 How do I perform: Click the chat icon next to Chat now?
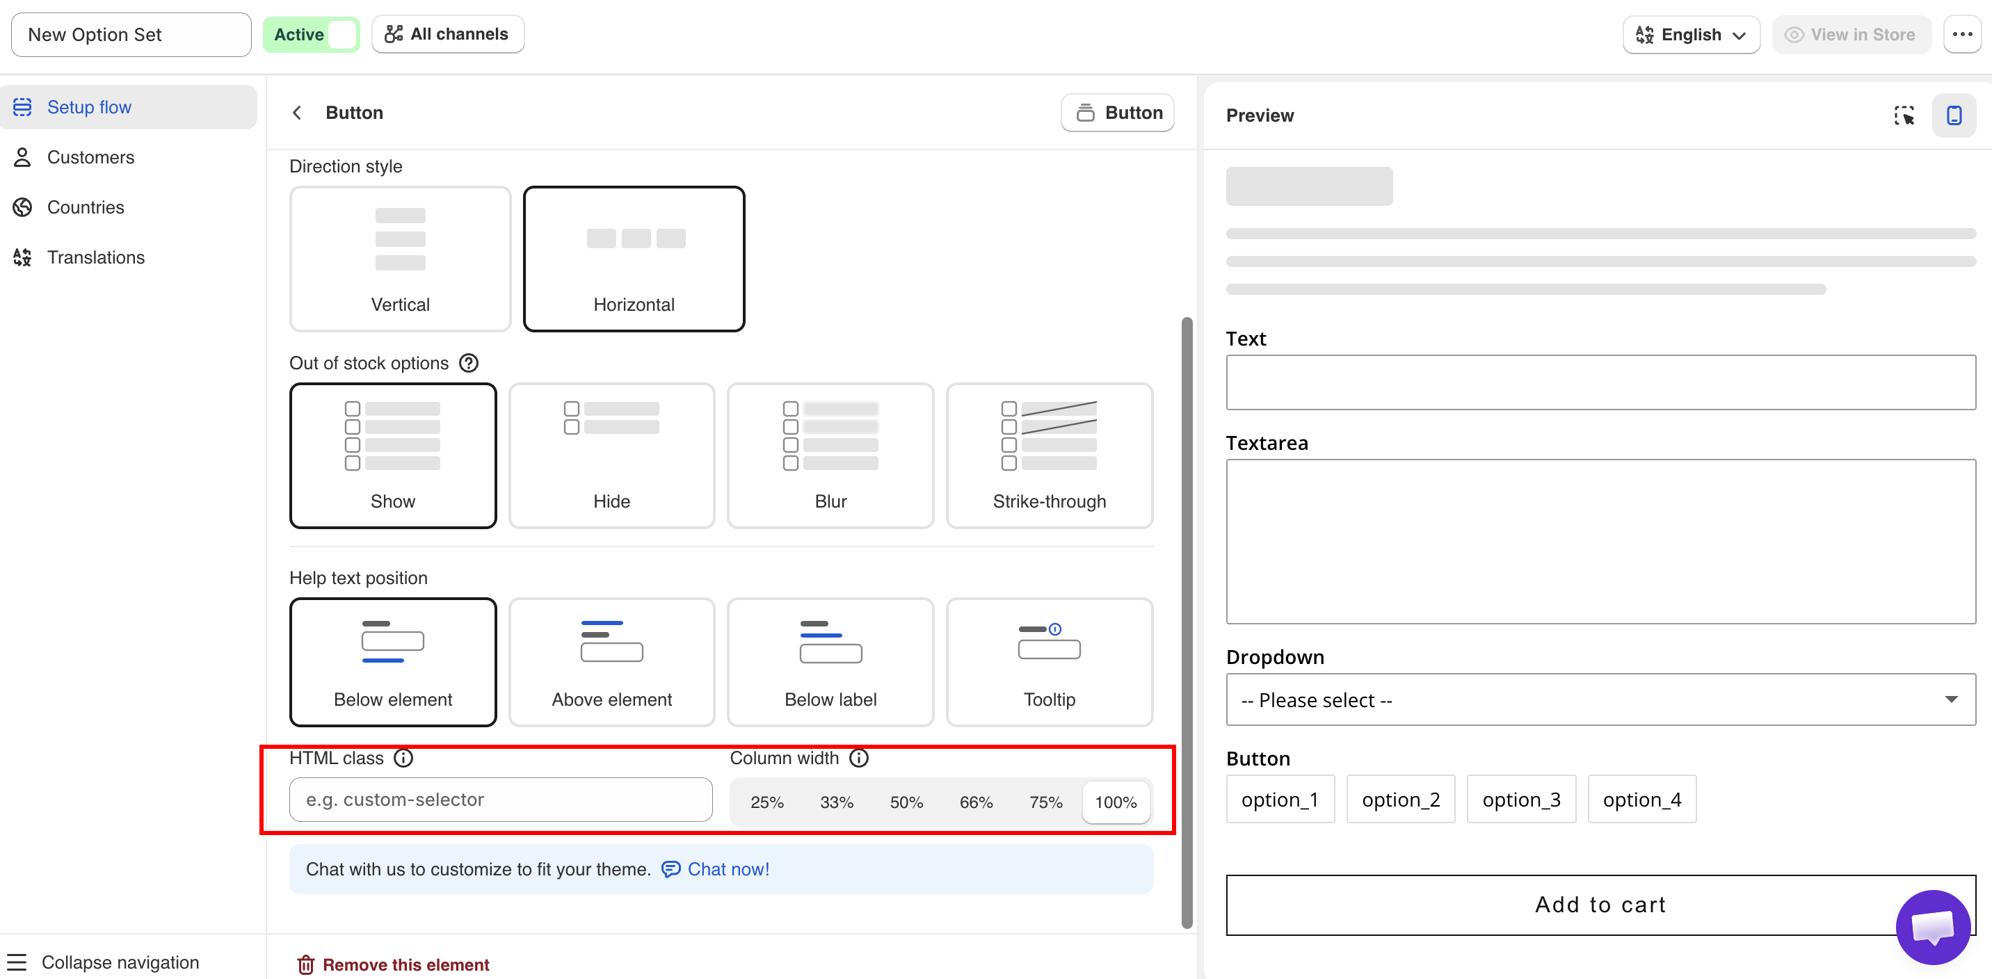pyautogui.click(x=670, y=869)
